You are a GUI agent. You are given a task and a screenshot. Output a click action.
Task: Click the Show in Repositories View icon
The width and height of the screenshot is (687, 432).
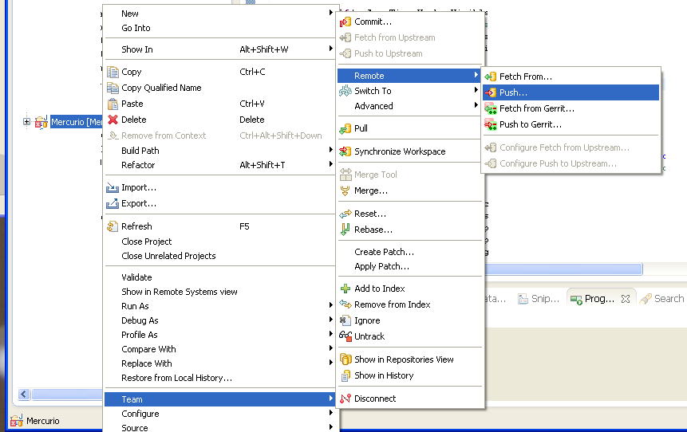[345, 359]
